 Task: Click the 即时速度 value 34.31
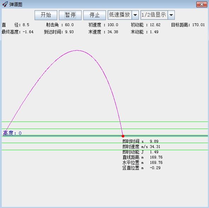(155, 147)
